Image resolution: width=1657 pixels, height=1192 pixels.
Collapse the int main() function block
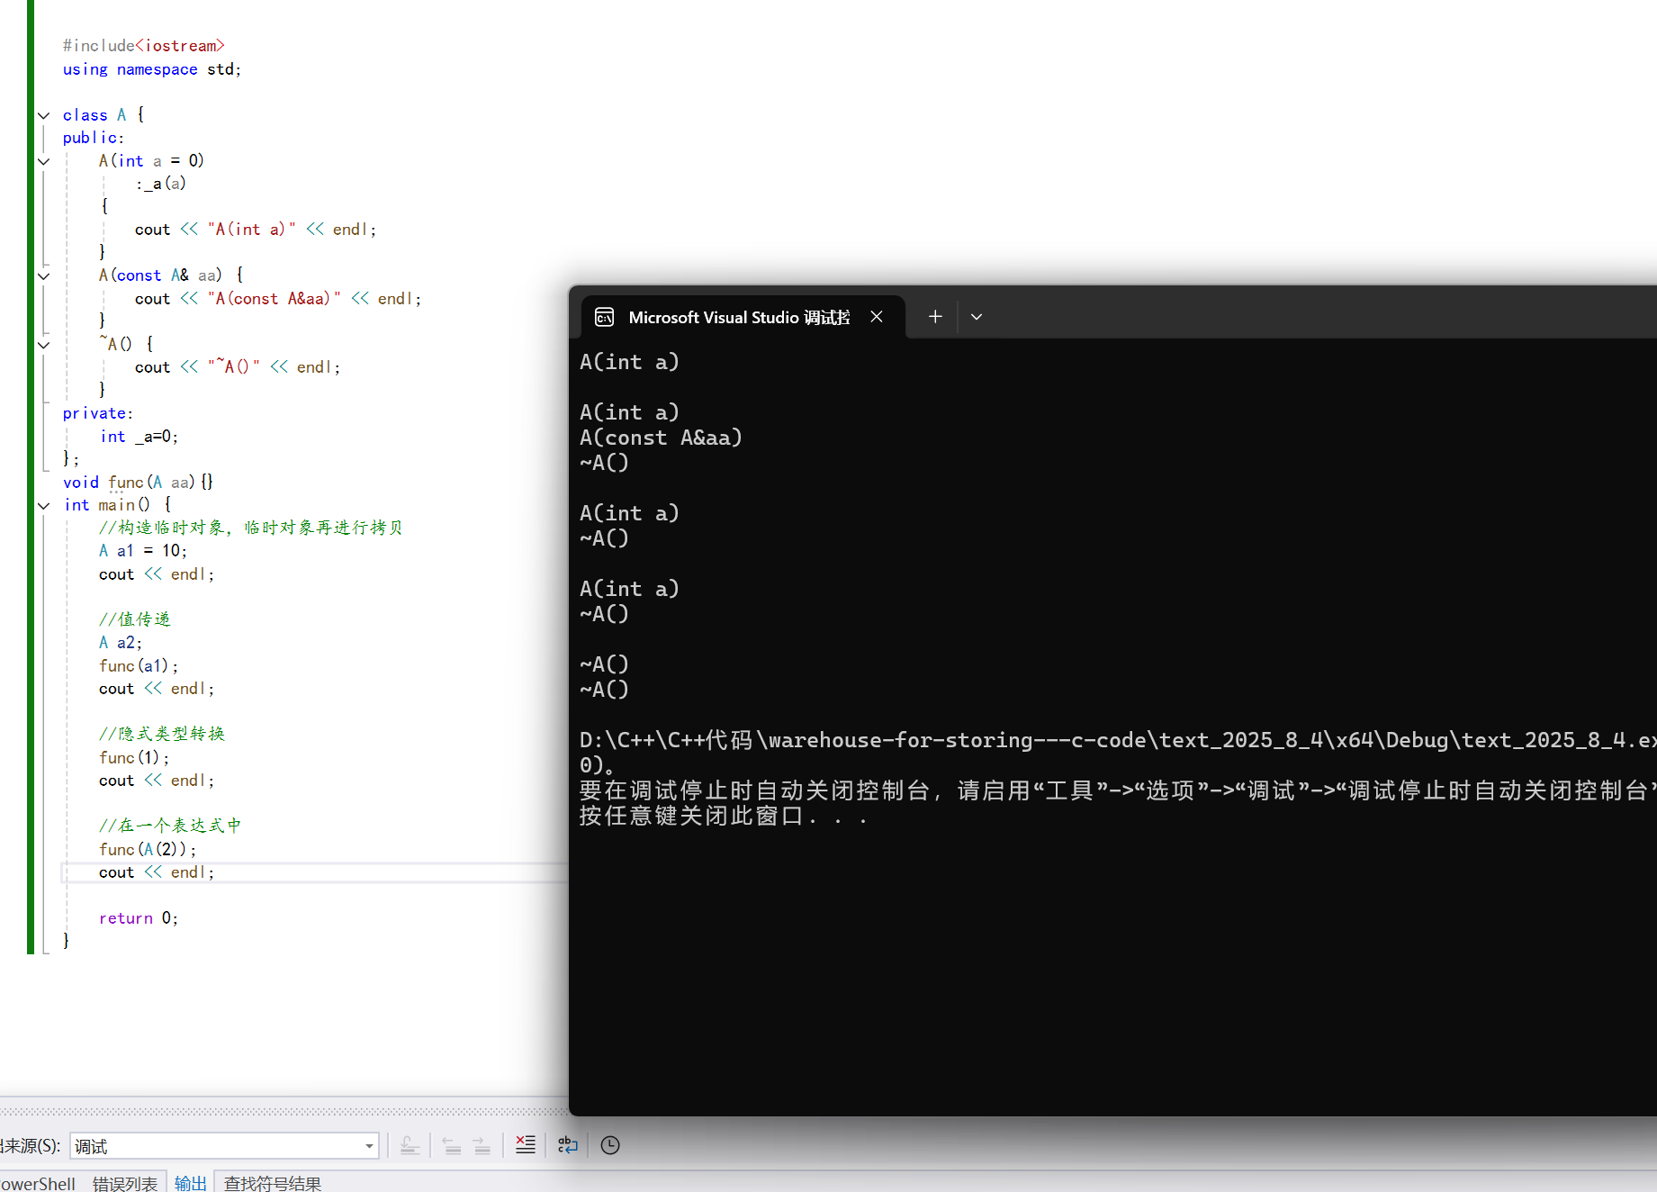43,505
